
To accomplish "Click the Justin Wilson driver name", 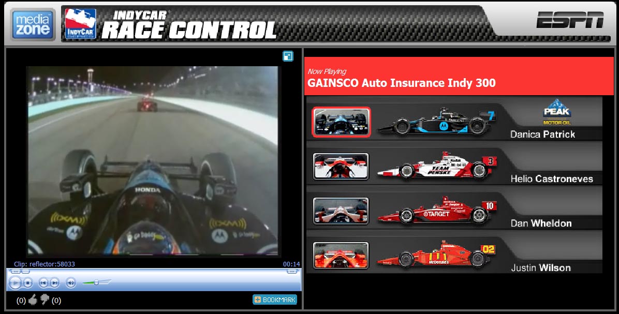I will [x=541, y=268].
